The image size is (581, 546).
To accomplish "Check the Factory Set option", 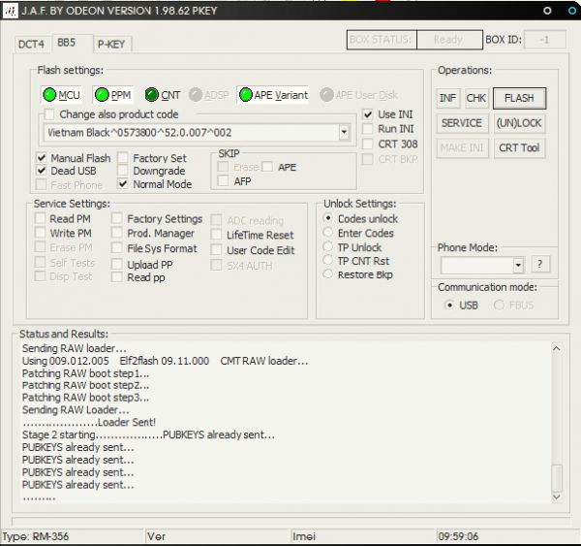I will tap(123, 158).
